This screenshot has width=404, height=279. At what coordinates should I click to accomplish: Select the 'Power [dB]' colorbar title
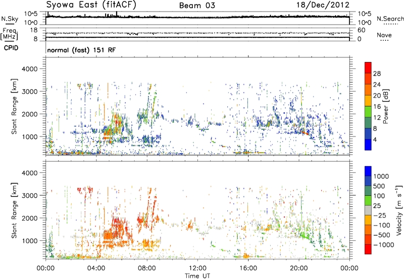coord(385,106)
